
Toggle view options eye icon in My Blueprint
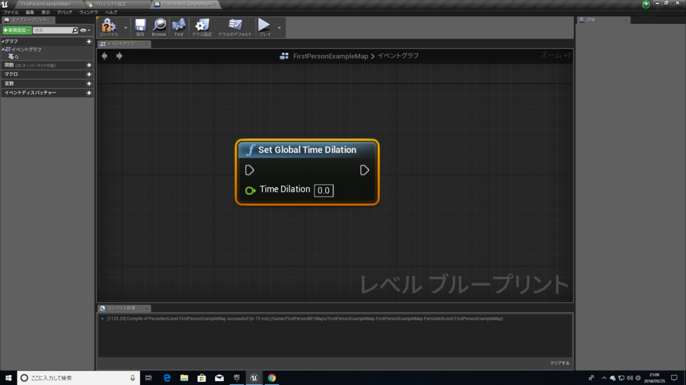click(x=85, y=30)
